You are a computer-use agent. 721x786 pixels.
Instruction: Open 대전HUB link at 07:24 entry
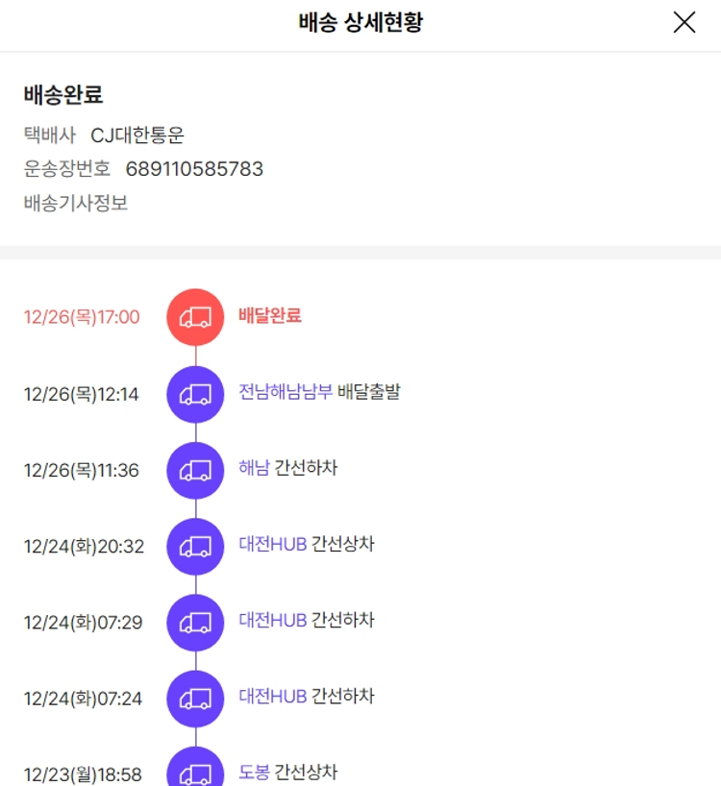[272, 697]
